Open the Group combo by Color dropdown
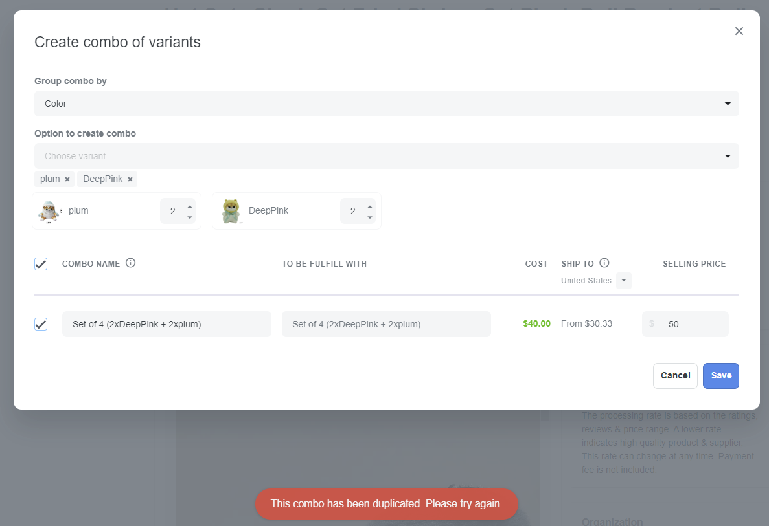Image resolution: width=769 pixels, height=526 pixels. tap(386, 104)
